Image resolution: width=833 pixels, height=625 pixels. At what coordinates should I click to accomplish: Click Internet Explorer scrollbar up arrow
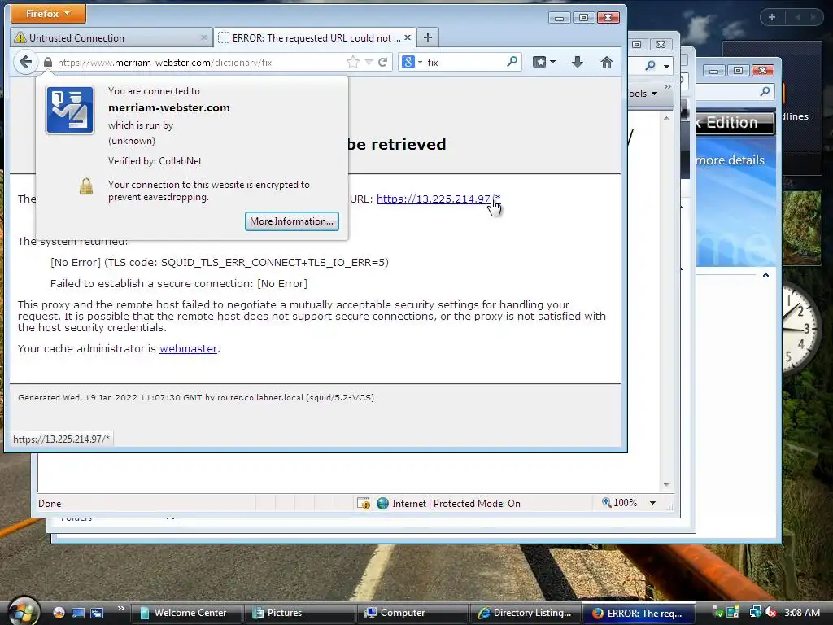coord(666,119)
